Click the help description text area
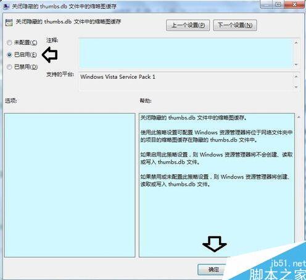Screen dimensions: 306x280 (217, 185)
